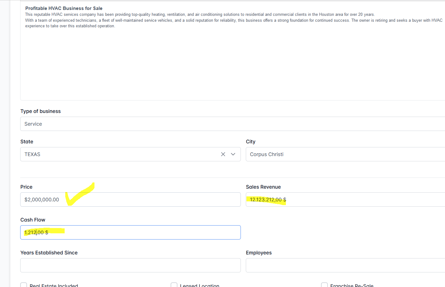Clear the TEXAS state selection

[x=223, y=154]
